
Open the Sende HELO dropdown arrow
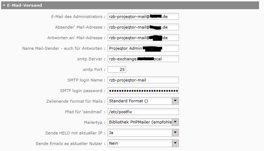(175, 133)
